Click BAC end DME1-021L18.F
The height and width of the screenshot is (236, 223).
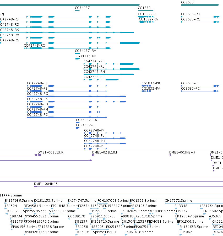(105, 152)
